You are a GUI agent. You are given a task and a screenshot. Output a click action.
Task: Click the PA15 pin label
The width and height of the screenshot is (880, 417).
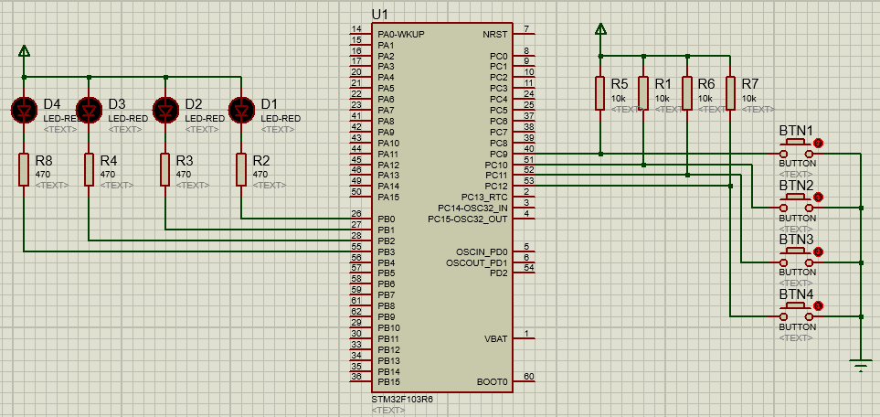pyautogui.click(x=388, y=198)
